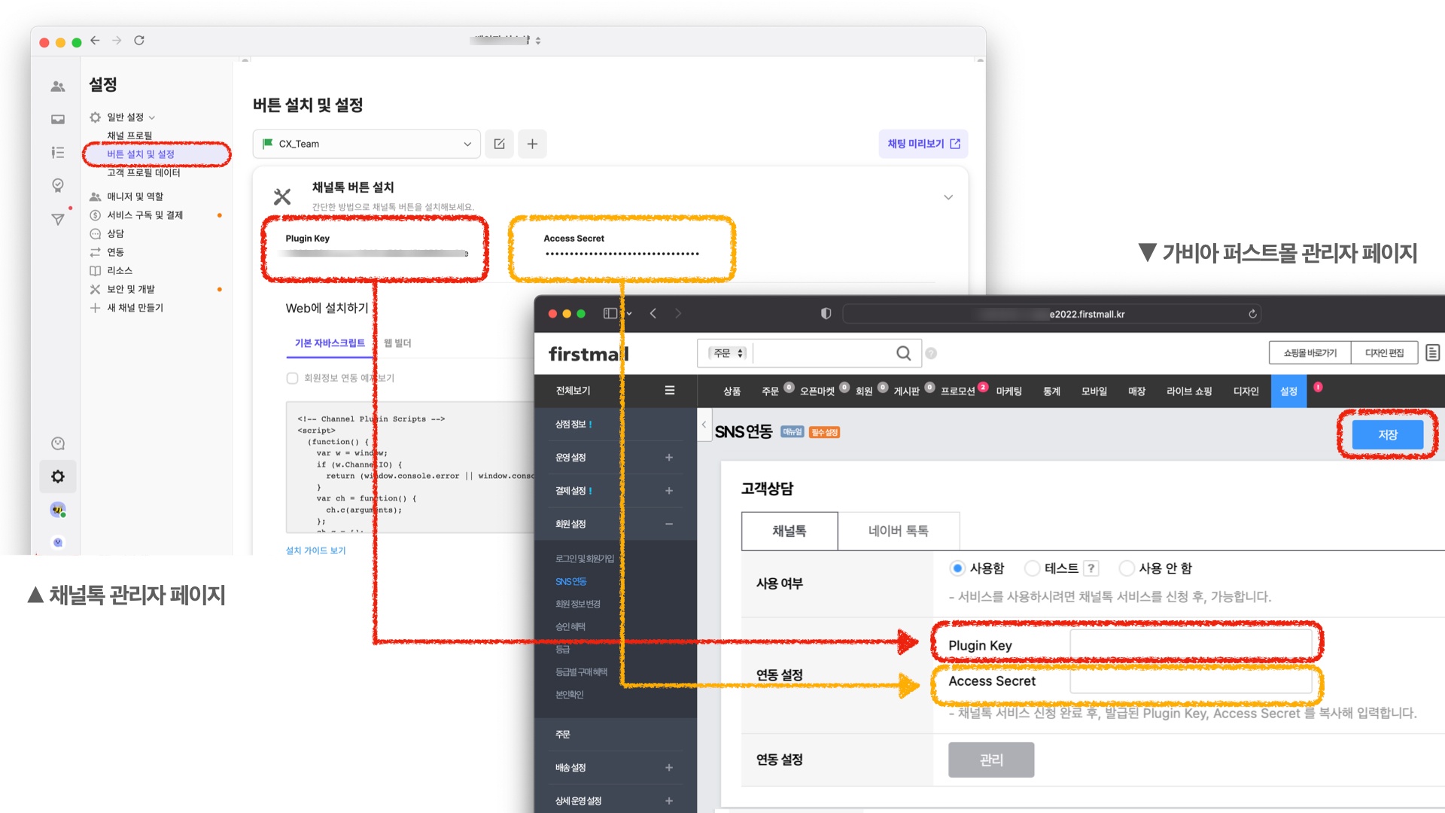This screenshot has width=1445, height=813.
Task: Reload the firstmall browser page
Action: [1252, 314]
